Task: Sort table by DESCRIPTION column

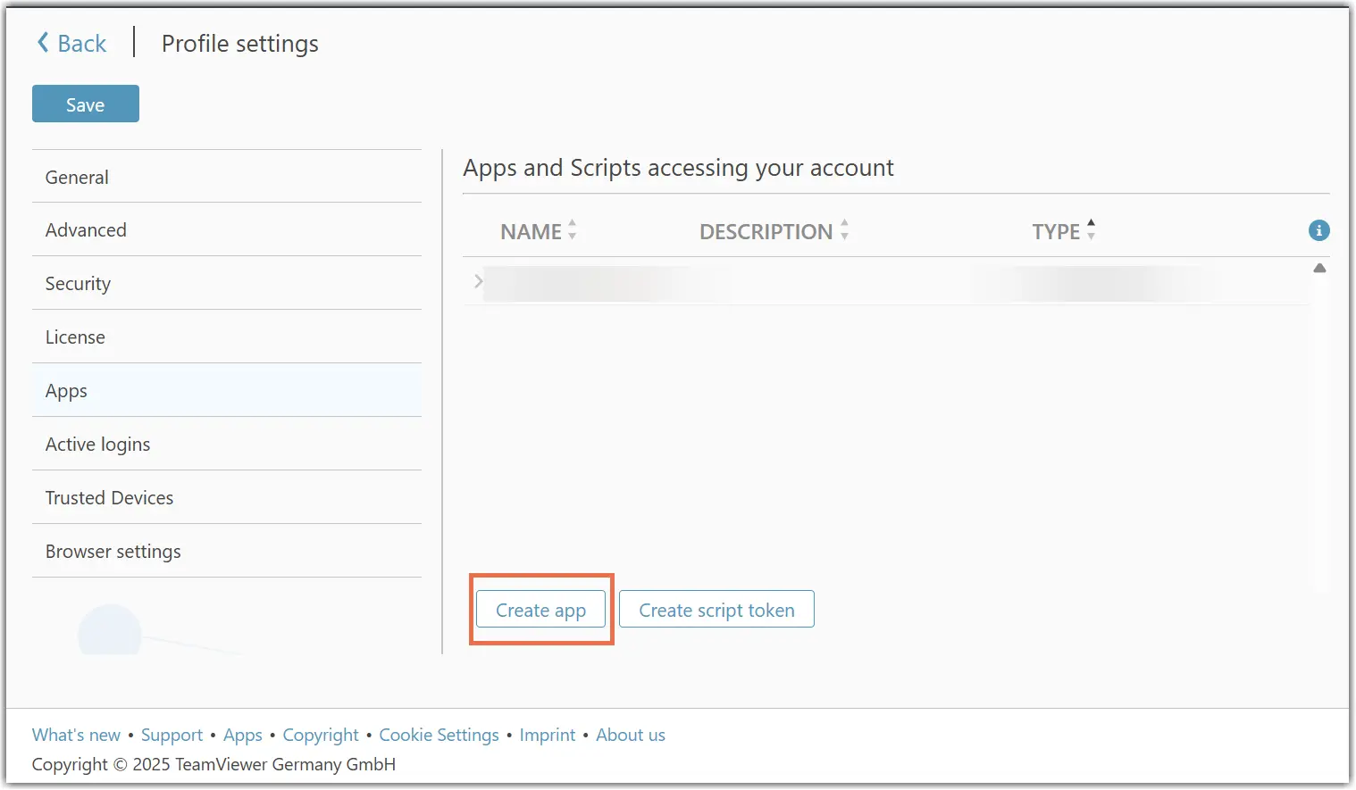Action: click(x=774, y=231)
